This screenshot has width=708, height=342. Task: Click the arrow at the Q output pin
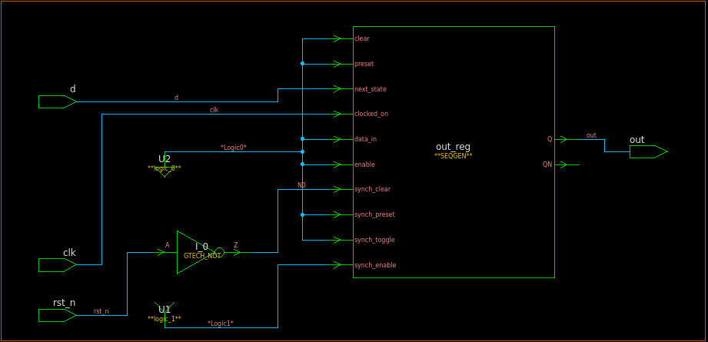(x=563, y=139)
